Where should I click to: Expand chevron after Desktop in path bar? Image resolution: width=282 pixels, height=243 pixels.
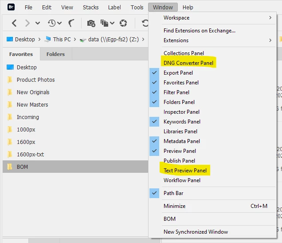click(x=39, y=39)
